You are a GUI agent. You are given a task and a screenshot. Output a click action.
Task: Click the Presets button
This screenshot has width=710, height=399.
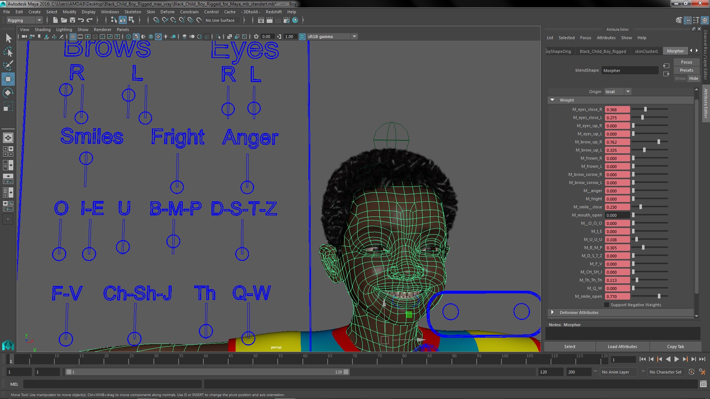686,70
